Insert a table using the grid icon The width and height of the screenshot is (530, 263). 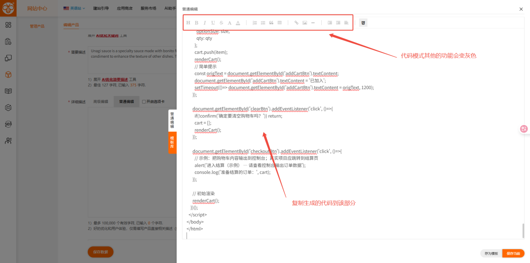(x=280, y=23)
